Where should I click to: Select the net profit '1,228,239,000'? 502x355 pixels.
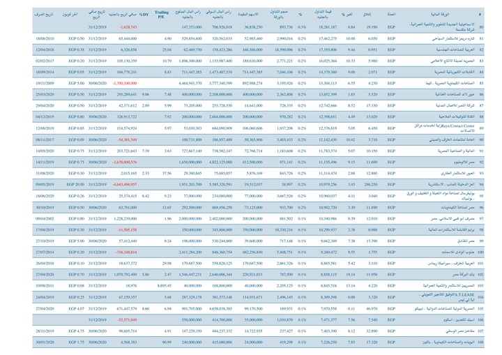(x=125, y=219)
